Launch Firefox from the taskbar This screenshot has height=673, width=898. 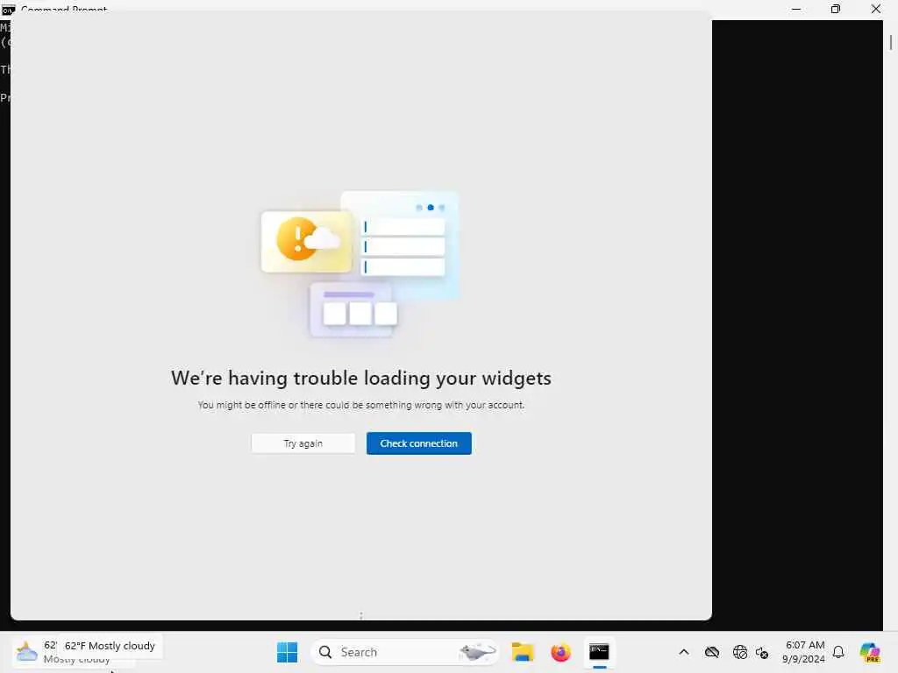tap(560, 652)
